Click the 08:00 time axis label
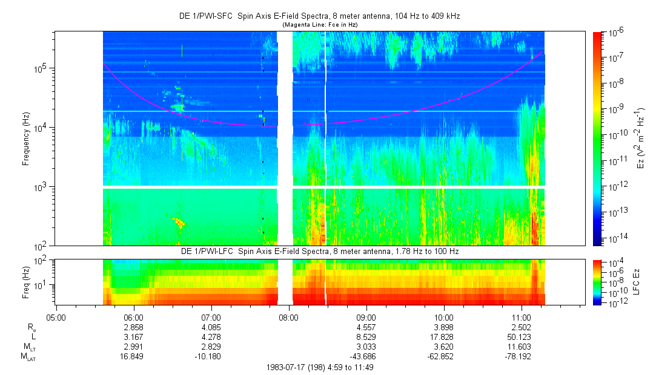Image resolution: width=656 pixels, height=375 pixels. click(288, 318)
